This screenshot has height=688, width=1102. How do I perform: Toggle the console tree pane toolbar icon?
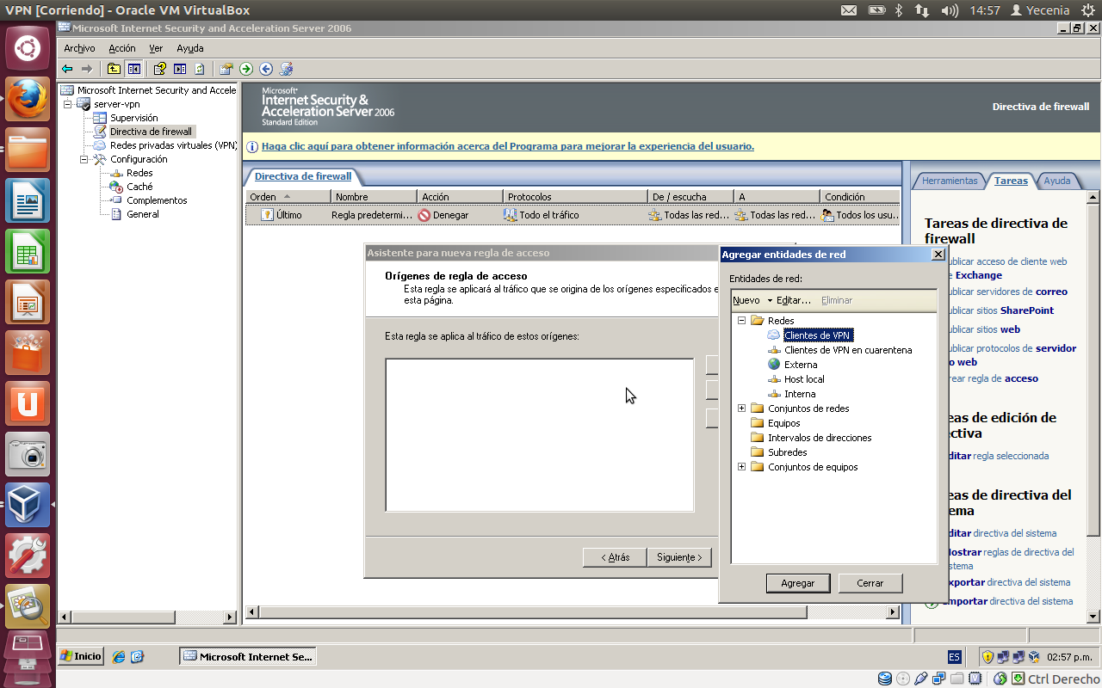pos(134,69)
